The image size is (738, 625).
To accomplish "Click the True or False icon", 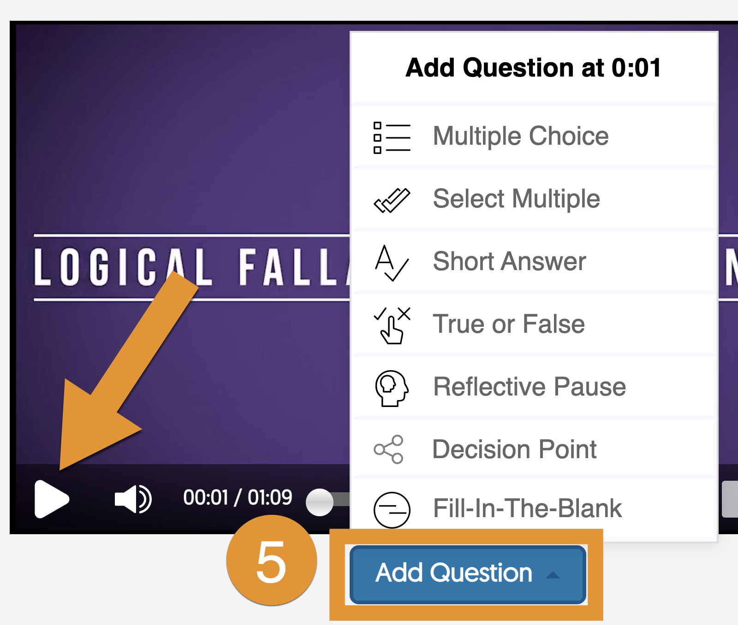I will pos(392,325).
